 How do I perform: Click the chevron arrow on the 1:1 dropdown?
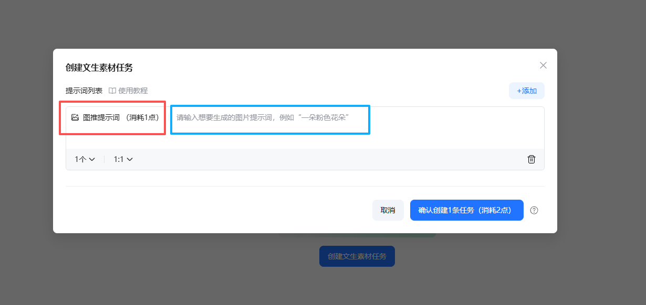[x=131, y=159]
